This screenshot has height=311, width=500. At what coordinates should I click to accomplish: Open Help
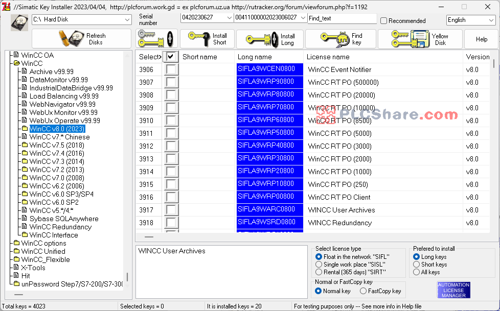click(481, 39)
